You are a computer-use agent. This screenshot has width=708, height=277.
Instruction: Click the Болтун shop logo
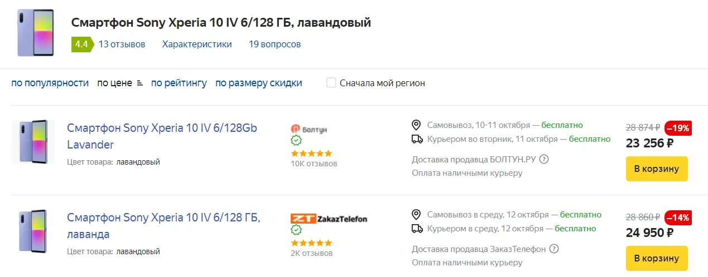click(309, 129)
